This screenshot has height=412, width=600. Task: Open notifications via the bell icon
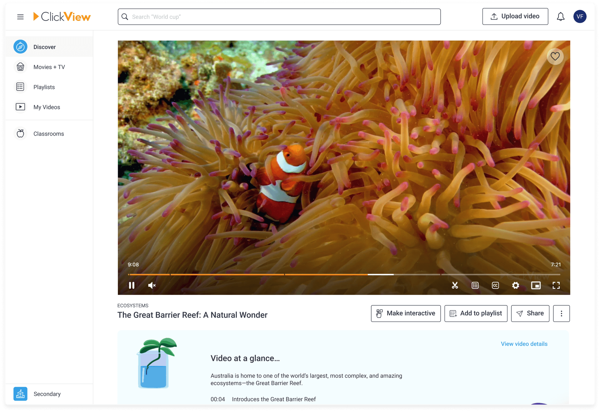pyautogui.click(x=561, y=17)
